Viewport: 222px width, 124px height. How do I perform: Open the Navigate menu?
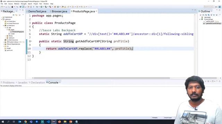tap(24, 4)
